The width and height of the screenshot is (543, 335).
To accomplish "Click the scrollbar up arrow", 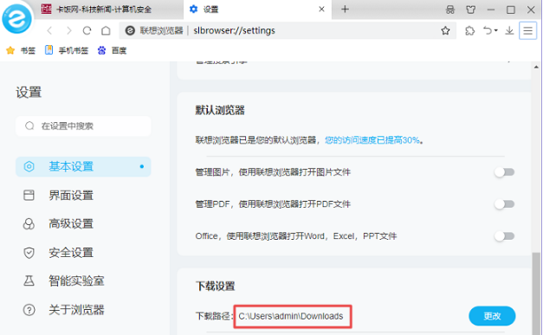I will 536,68.
